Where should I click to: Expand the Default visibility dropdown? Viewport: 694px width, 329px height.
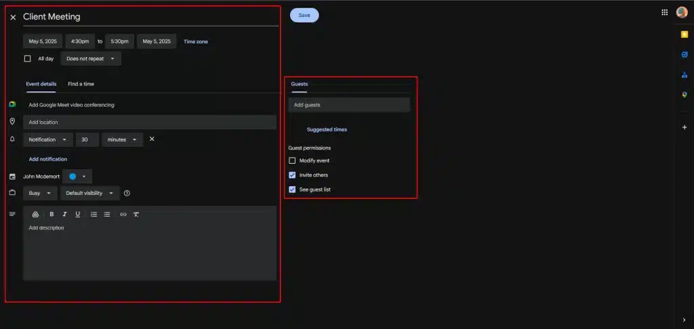[89, 193]
